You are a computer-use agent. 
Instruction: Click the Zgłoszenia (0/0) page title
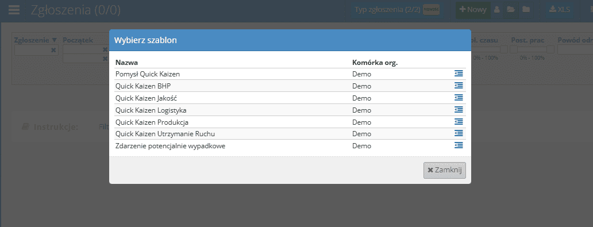(x=76, y=10)
